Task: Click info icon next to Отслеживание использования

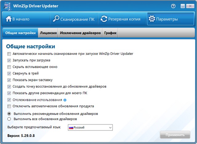Action: 65,100
